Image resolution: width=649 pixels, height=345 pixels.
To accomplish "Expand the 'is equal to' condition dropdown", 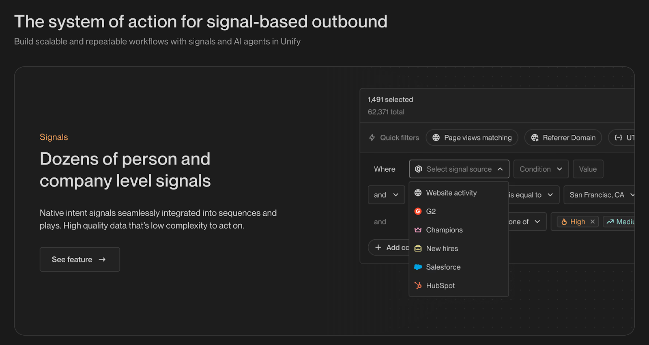I will coord(531,195).
